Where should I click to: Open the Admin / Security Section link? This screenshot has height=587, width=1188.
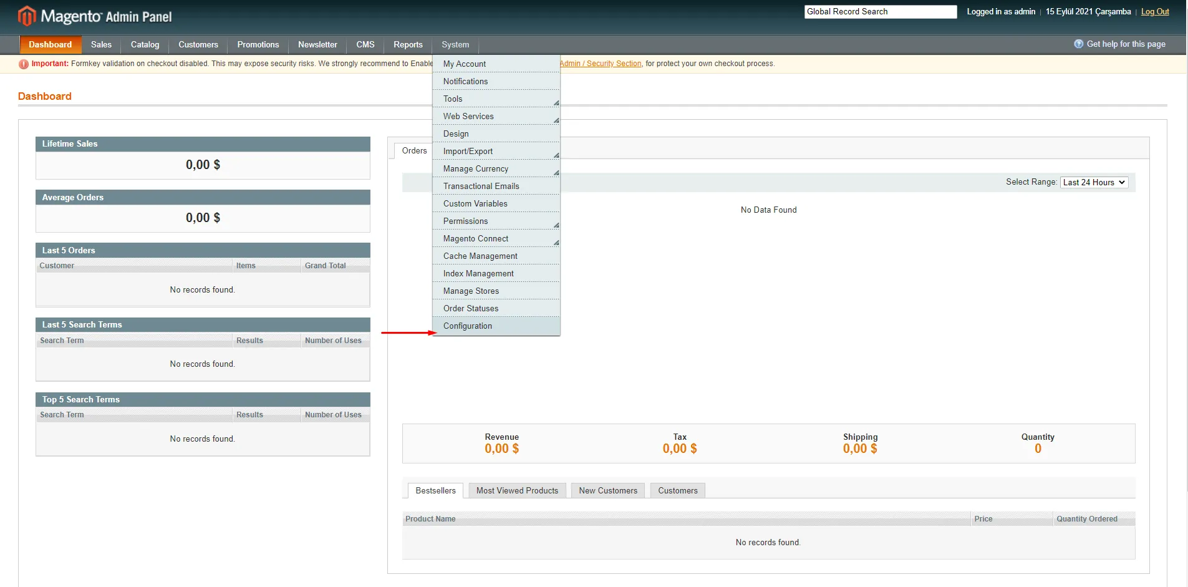click(x=600, y=64)
